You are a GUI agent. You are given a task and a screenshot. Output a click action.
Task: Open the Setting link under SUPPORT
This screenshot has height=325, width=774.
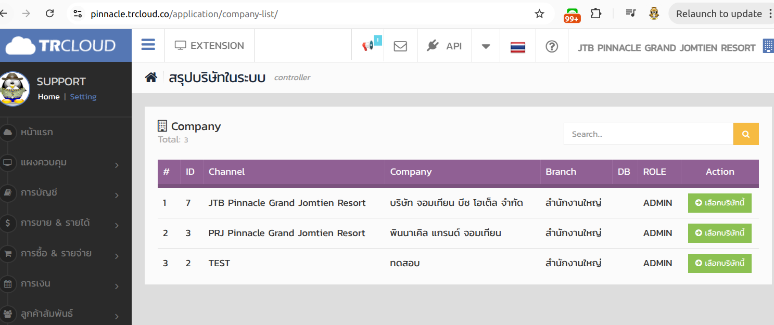(83, 97)
